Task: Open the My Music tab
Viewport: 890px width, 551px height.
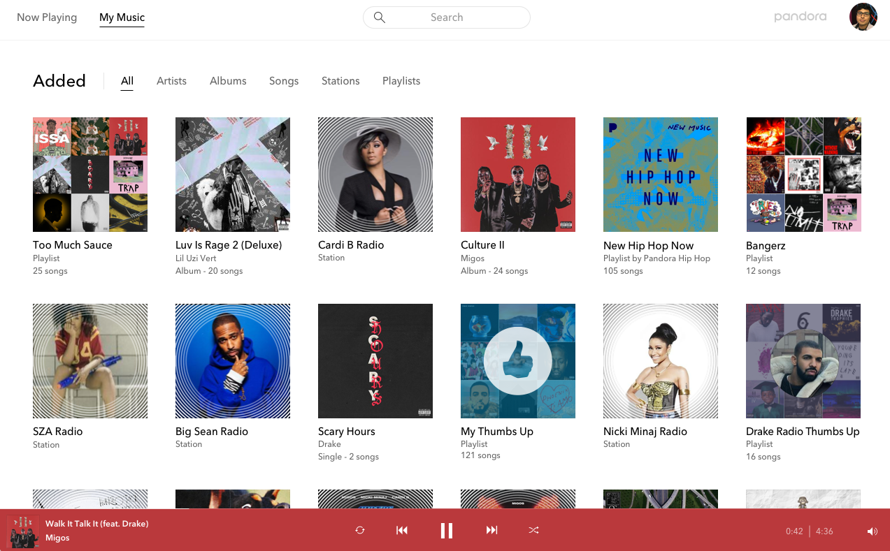Action: (122, 17)
